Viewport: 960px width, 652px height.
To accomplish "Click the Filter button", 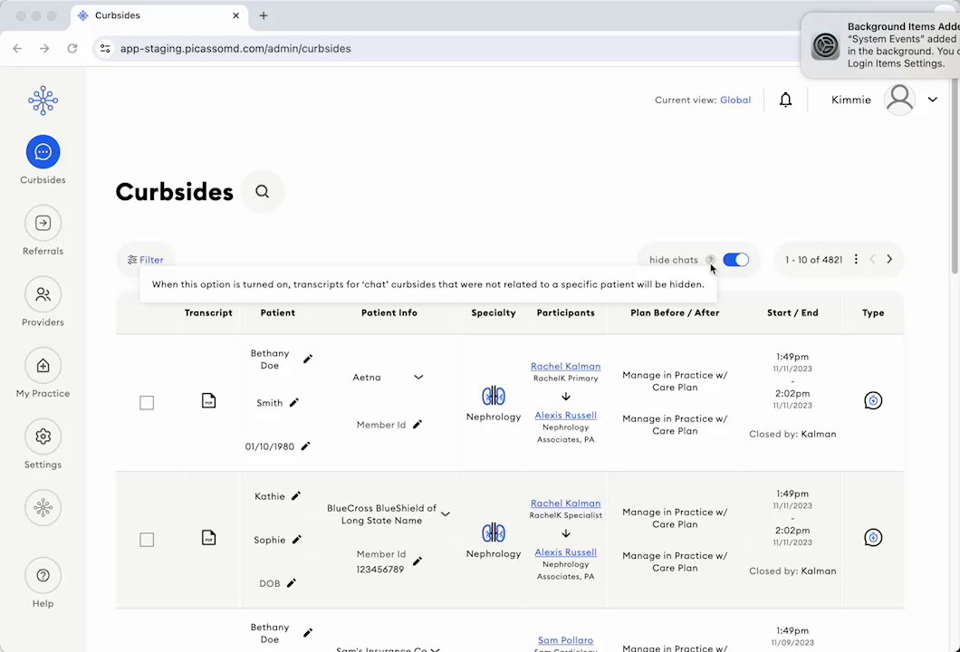I will [x=146, y=260].
